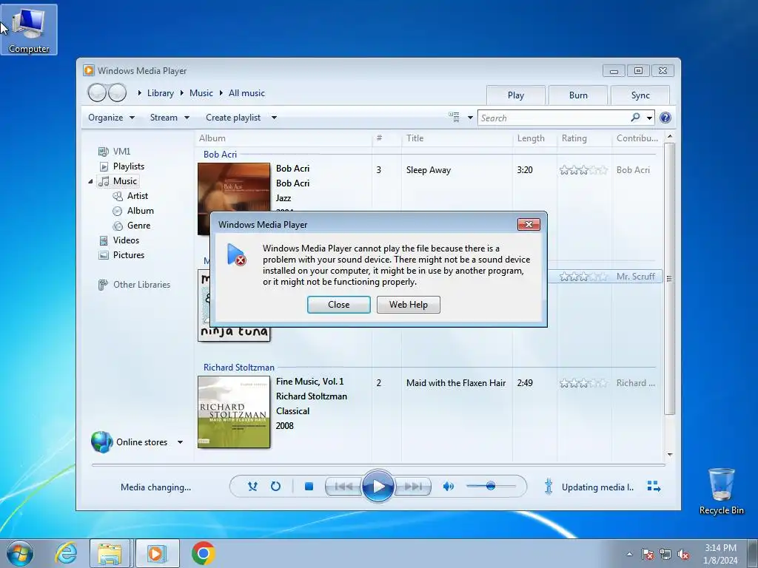
Task: Open the search options dropdown arrow
Action: point(649,118)
